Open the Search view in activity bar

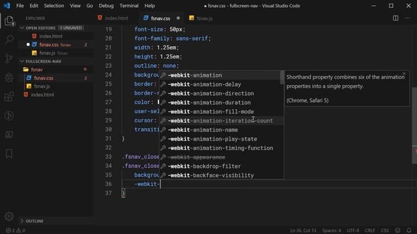tap(9, 39)
